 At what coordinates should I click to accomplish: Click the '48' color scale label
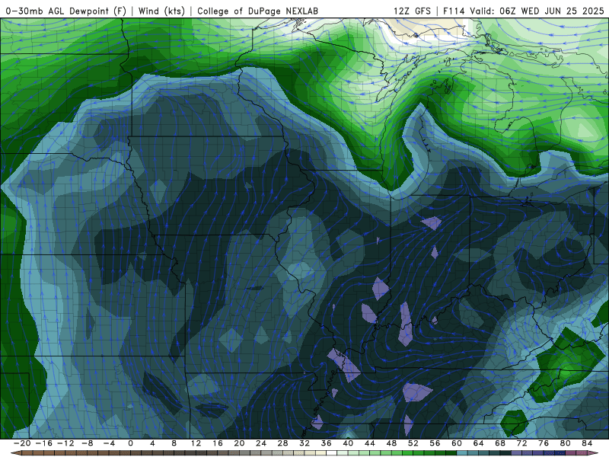coord(391,443)
